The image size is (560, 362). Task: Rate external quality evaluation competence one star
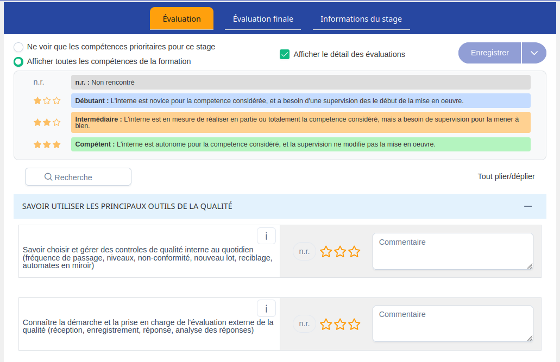326,325
